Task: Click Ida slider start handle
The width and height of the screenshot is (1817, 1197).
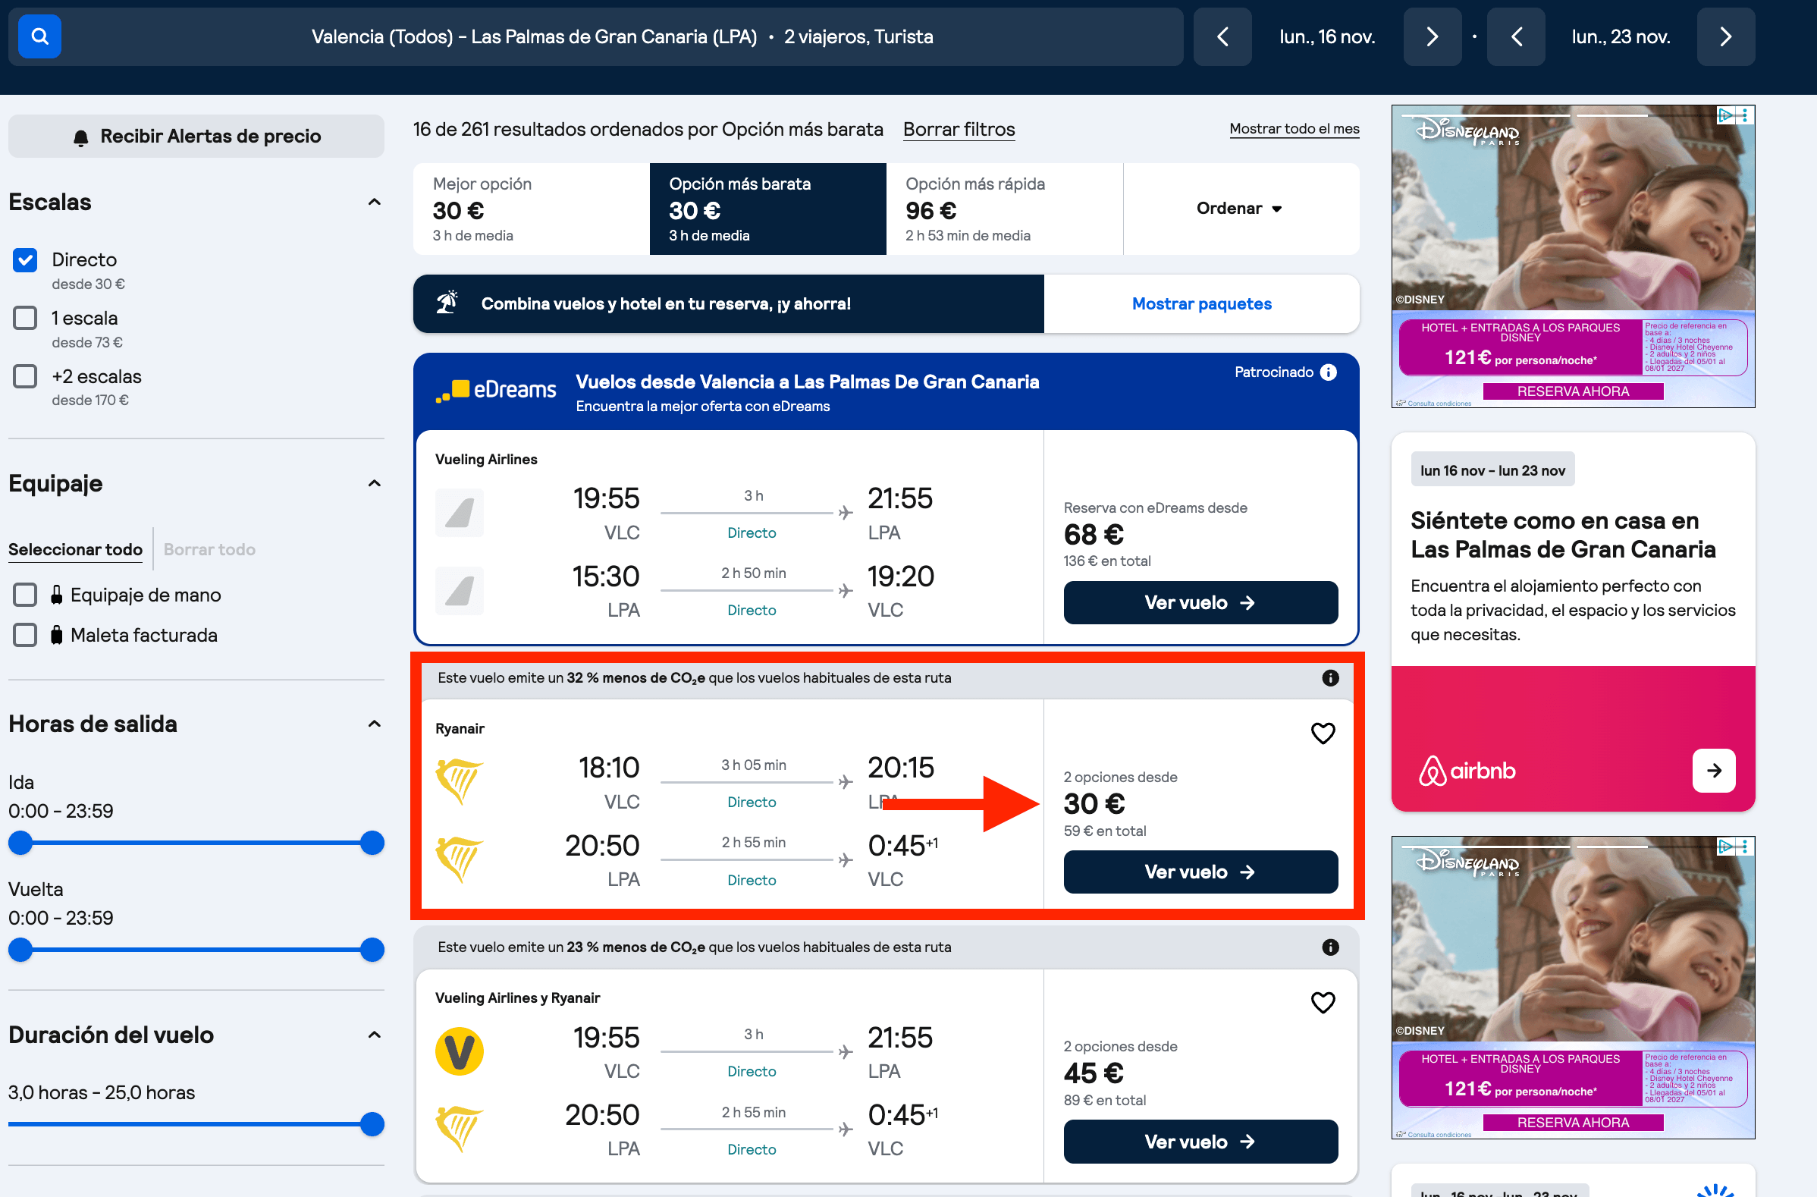Action: coord(20,843)
